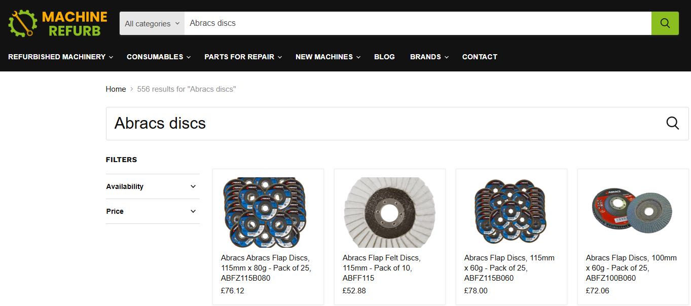Expand the Refurbished Machinery menu
Image resolution: width=691 pixels, height=306 pixels.
(57, 57)
